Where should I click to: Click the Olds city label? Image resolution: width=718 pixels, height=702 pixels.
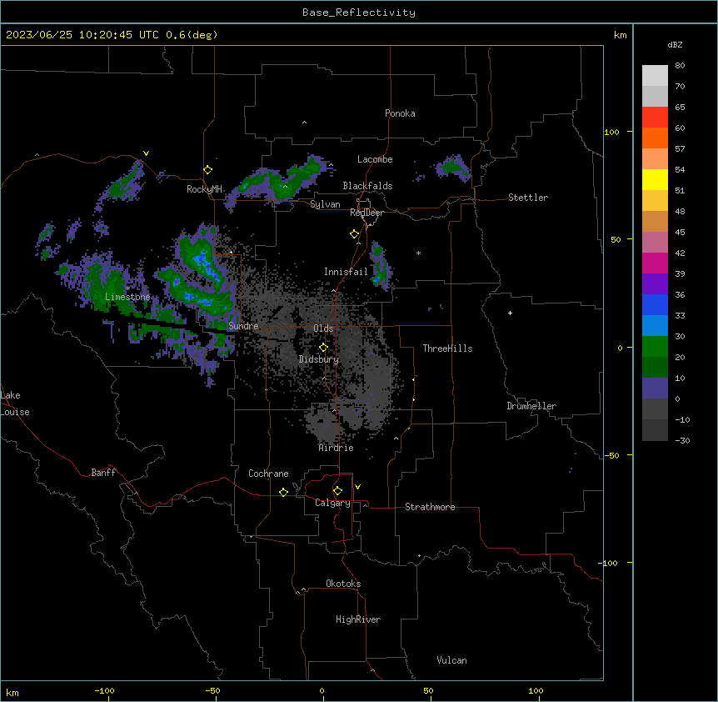pyautogui.click(x=323, y=328)
